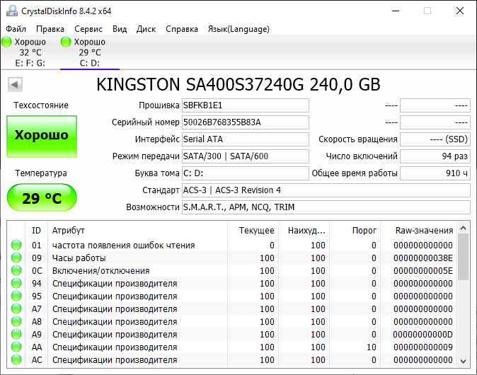The image size is (477, 375).
Task: Open the Диск menu
Action: click(146, 29)
